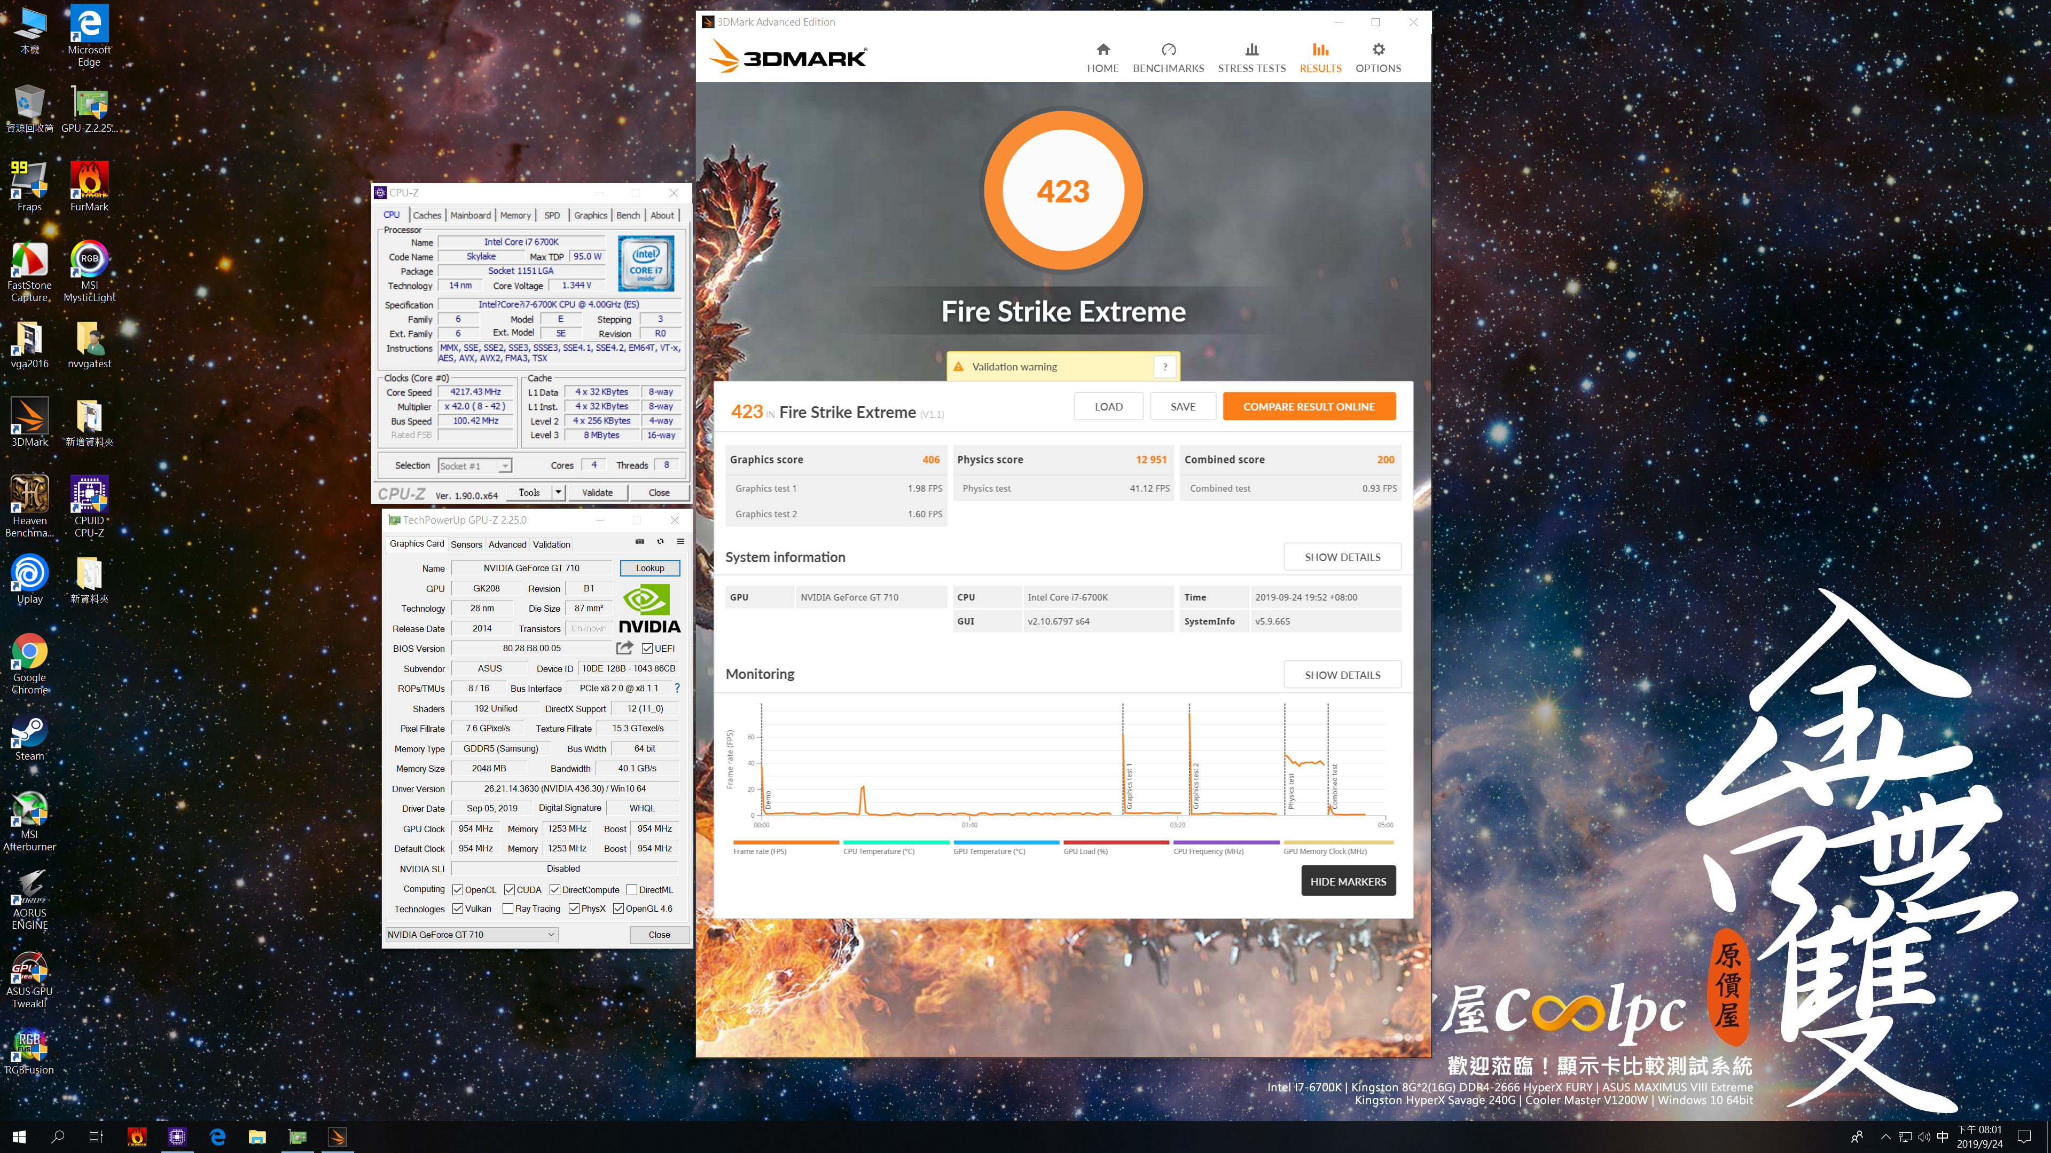
Task: Click the COMPARE RESULT ONLINE button
Action: pyautogui.click(x=1309, y=407)
